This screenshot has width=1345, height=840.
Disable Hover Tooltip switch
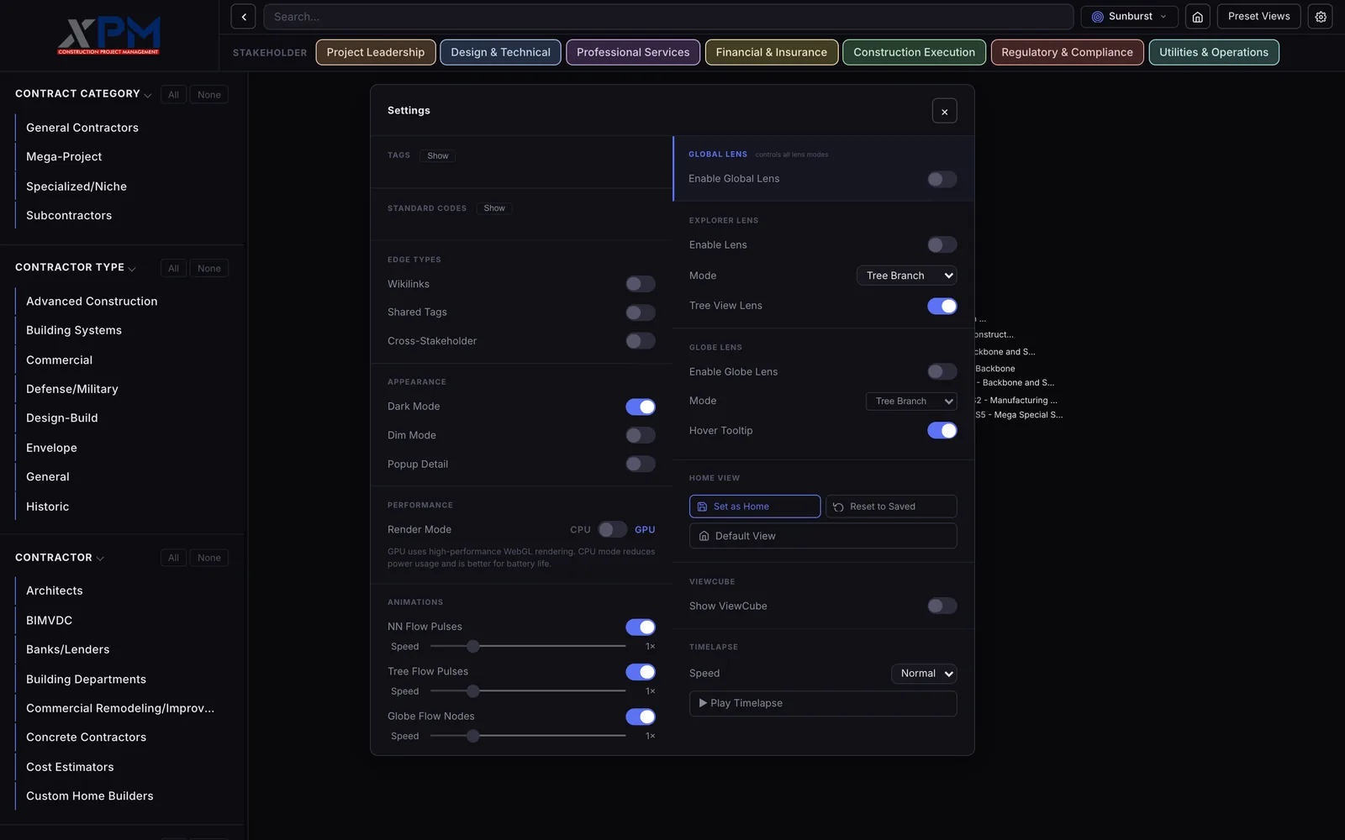(x=941, y=430)
